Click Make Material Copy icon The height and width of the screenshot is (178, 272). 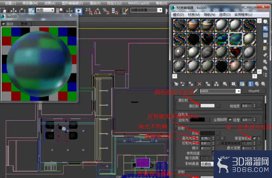click(x=208, y=84)
